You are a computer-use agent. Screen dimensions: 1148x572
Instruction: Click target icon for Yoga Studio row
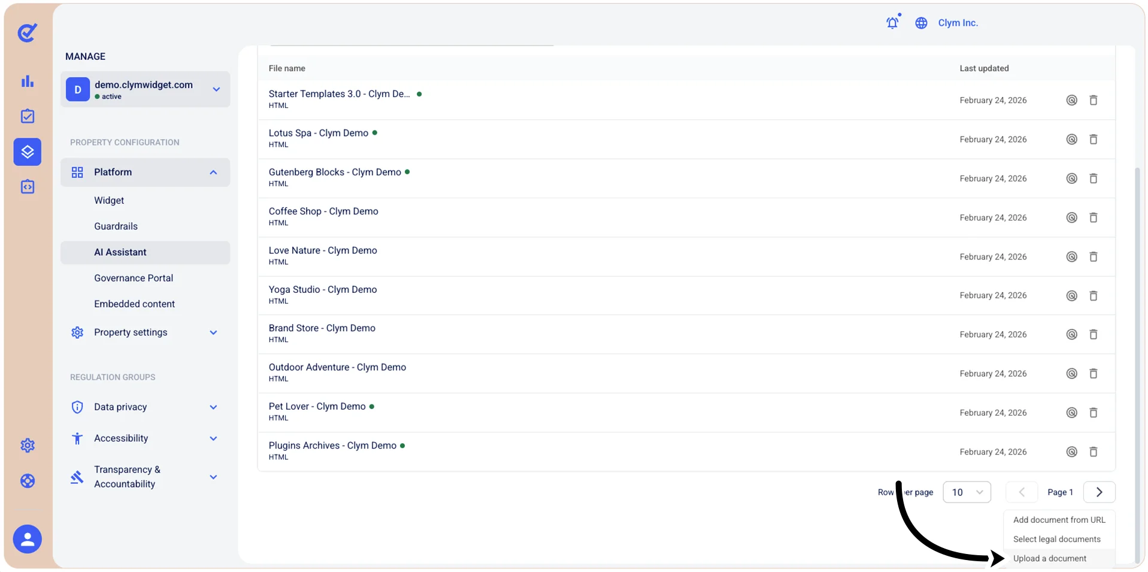point(1072,295)
